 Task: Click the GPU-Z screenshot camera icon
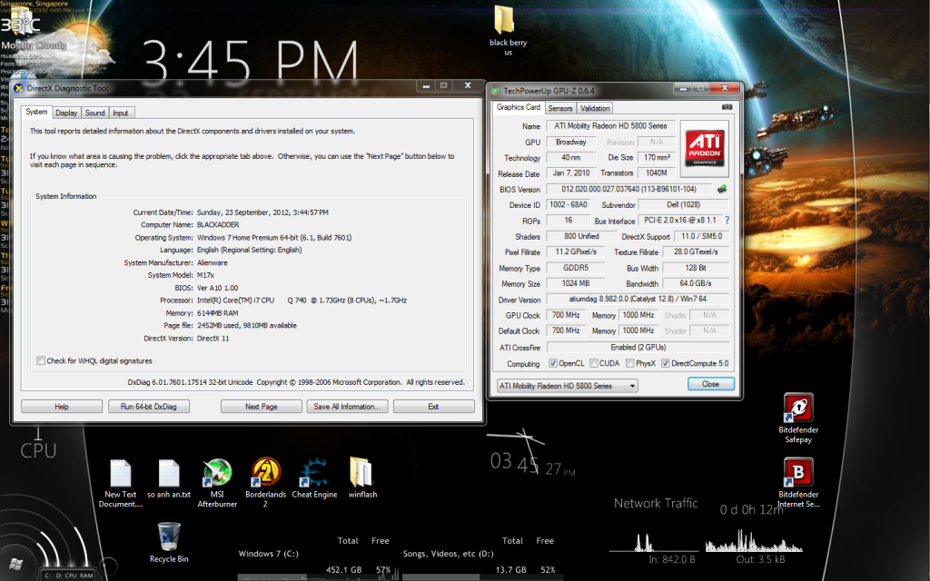click(726, 108)
